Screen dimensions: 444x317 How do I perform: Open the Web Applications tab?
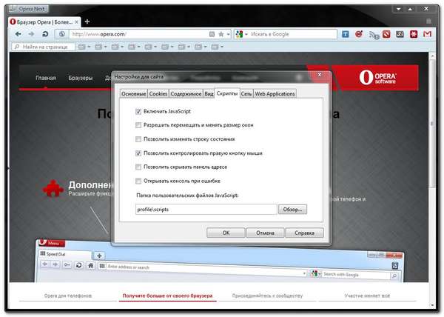coord(276,94)
